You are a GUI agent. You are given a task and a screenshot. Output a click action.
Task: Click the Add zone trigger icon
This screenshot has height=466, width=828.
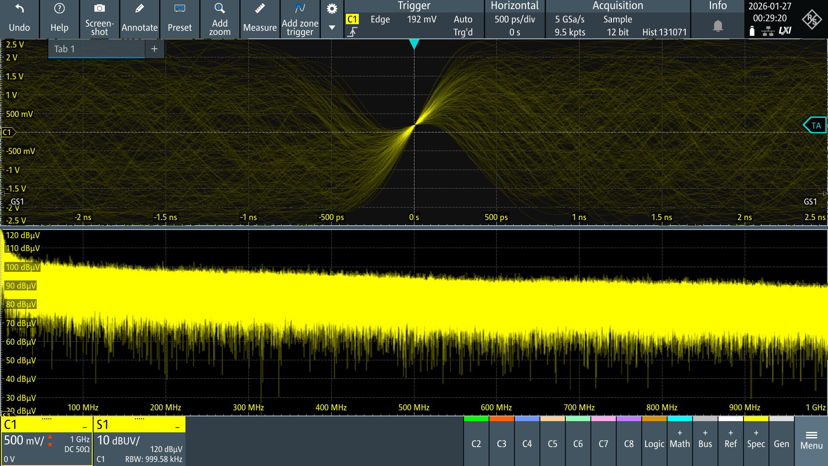pos(300,9)
